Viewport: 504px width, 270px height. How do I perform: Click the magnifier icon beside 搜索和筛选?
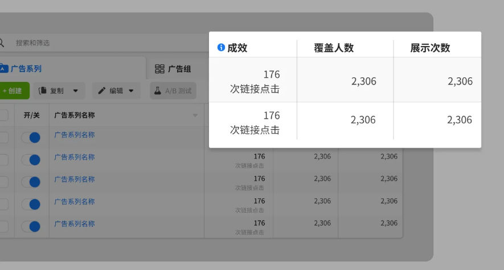tap(1, 43)
